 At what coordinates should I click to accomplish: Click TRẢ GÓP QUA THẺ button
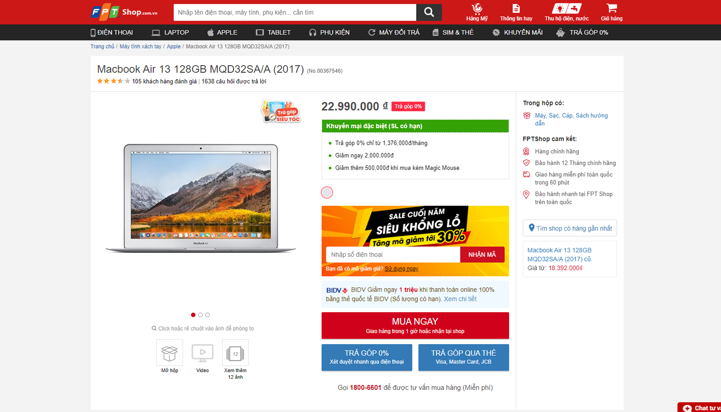(x=464, y=357)
